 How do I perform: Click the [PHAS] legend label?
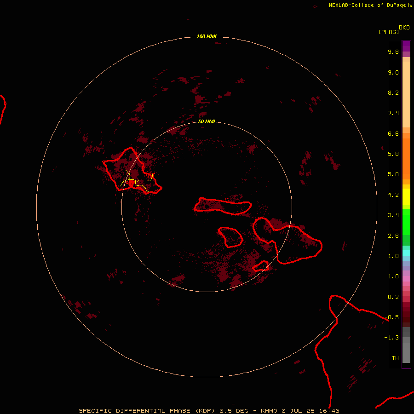389,32
